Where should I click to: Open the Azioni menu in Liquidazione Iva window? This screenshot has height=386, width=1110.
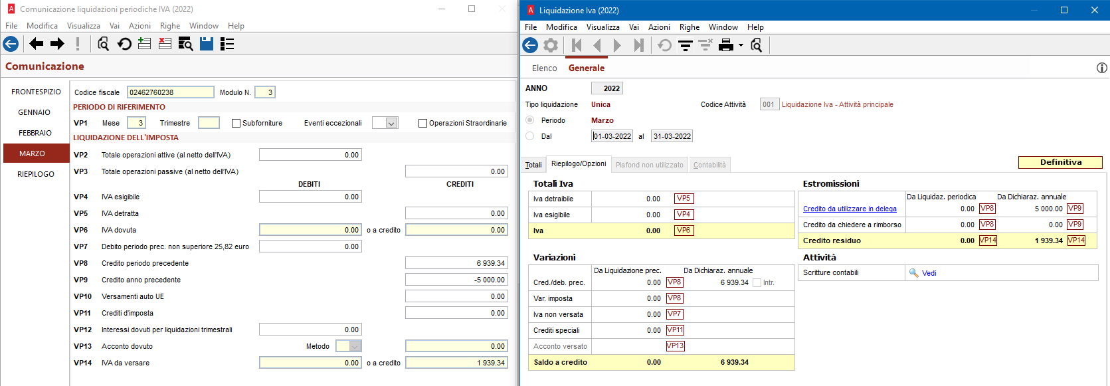click(x=659, y=27)
